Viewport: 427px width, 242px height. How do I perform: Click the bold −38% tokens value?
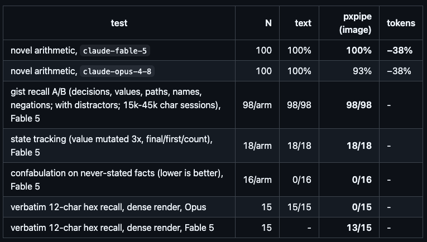400,50
